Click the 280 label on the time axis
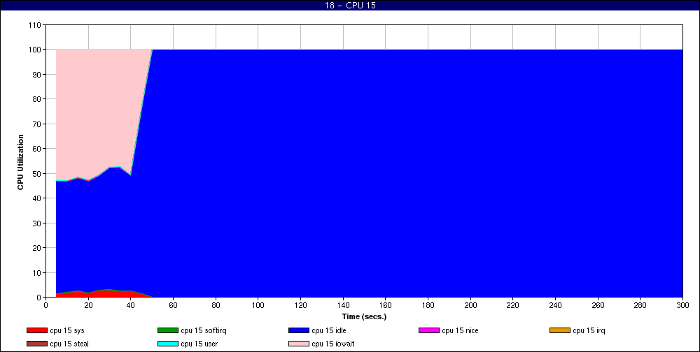 [640, 305]
